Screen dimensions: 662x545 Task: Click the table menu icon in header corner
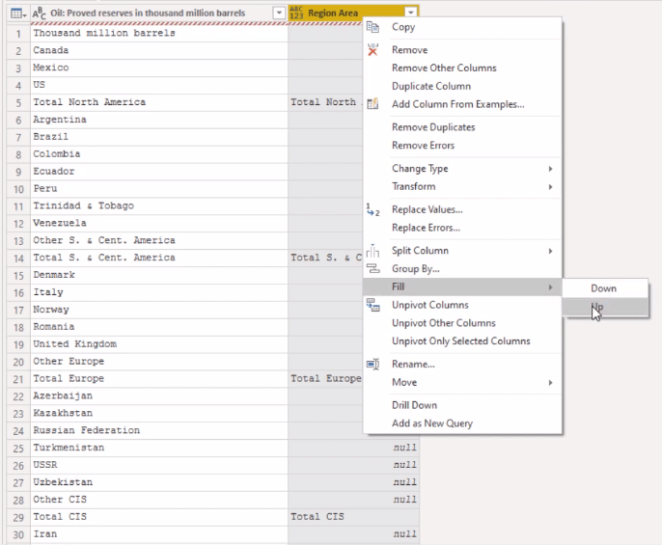18,14
